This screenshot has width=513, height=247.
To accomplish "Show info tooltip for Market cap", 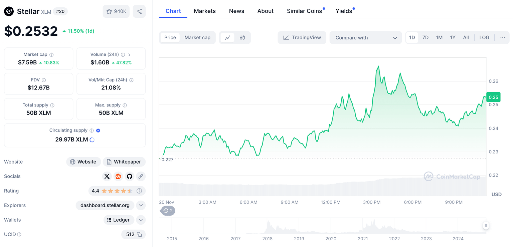I will (x=51, y=54).
